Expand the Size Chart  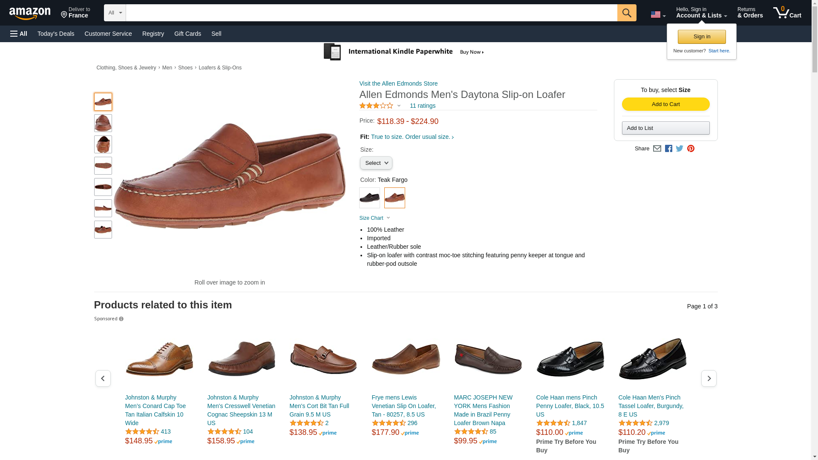(x=374, y=218)
